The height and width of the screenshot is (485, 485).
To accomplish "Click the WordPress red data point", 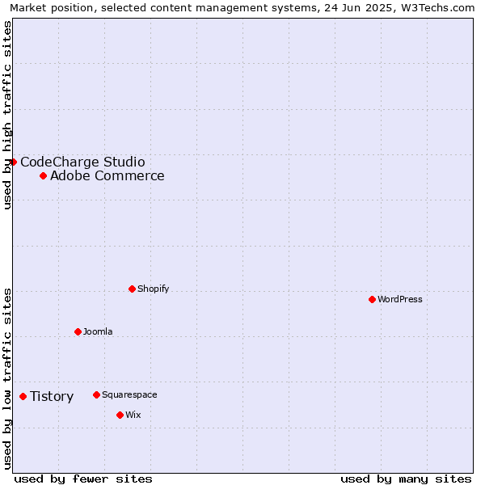I will coord(372,299).
